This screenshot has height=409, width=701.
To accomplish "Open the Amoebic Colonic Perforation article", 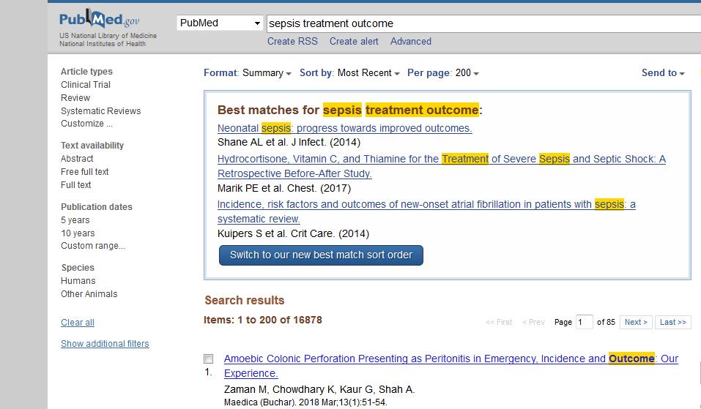I will point(451,366).
